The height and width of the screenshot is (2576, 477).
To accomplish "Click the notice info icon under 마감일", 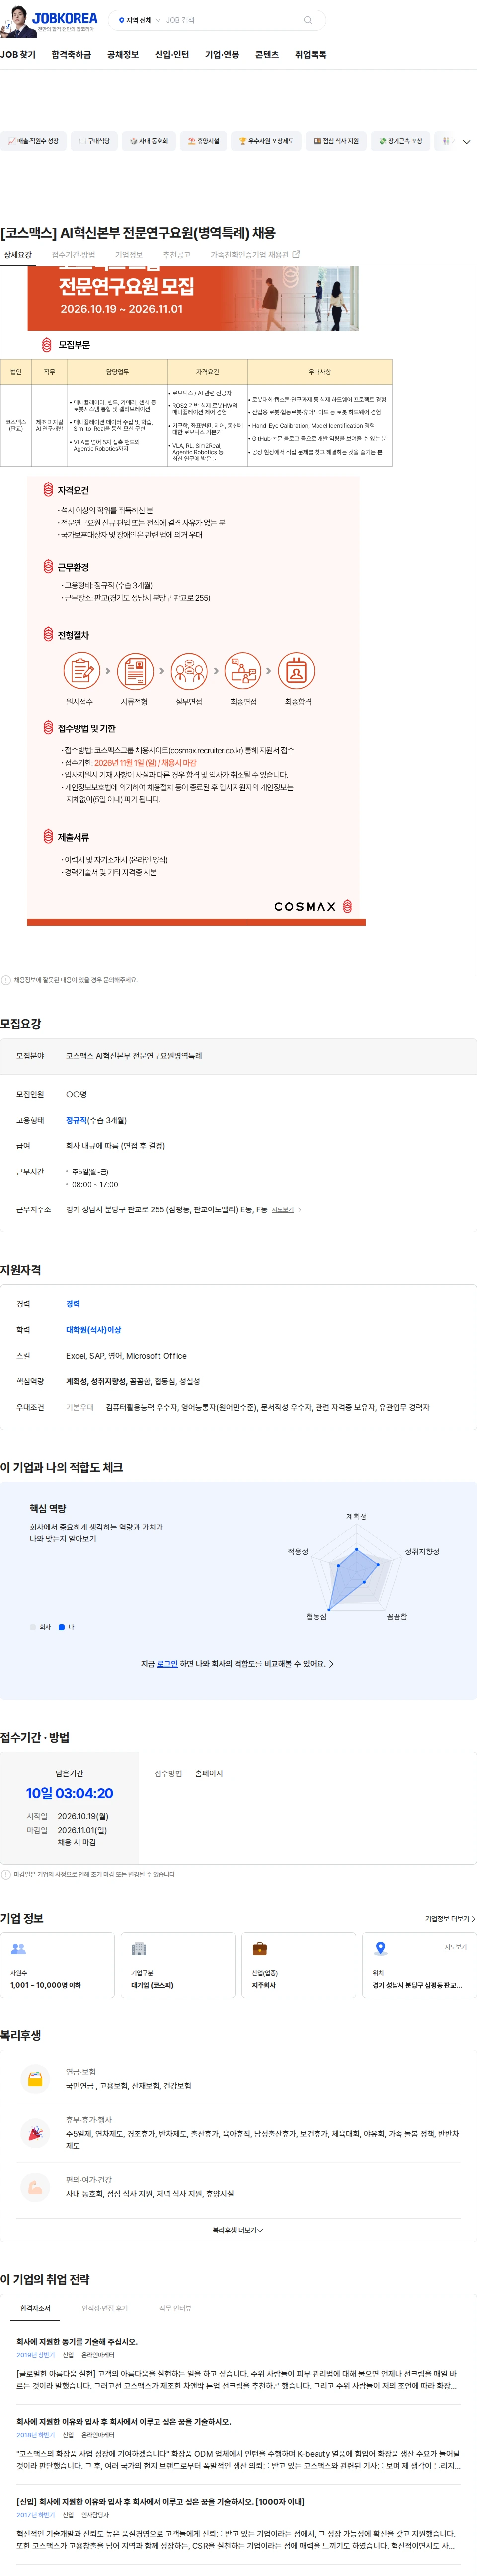I will pyautogui.click(x=6, y=1875).
